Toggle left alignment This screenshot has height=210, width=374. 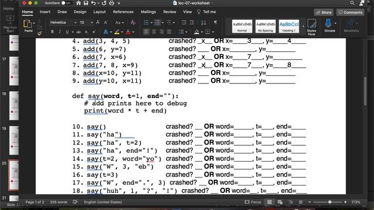coord(146,32)
